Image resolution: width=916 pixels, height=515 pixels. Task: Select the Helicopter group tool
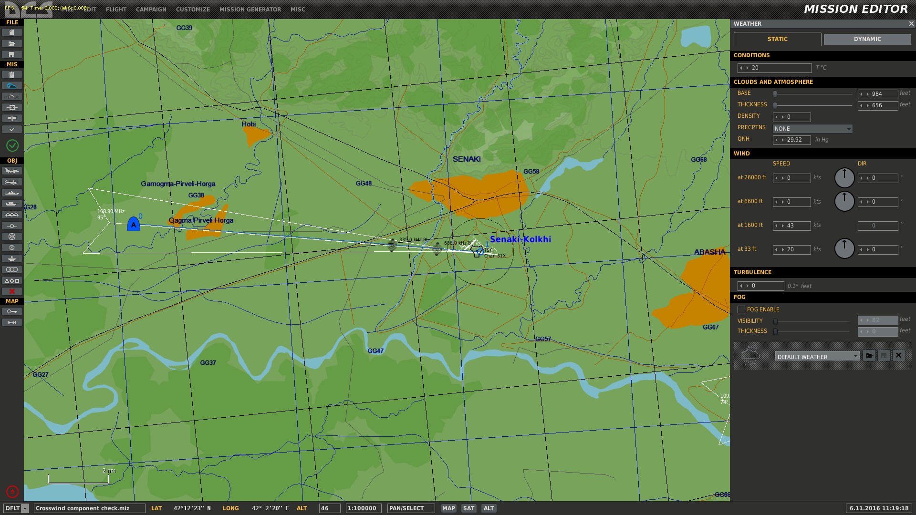tap(12, 182)
